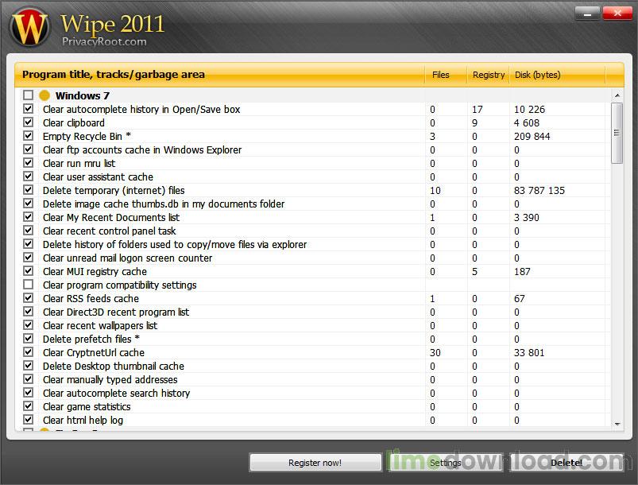This screenshot has height=485, width=638.
Task: Click the Wipe 2011 W logo icon
Action: [29, 27]
